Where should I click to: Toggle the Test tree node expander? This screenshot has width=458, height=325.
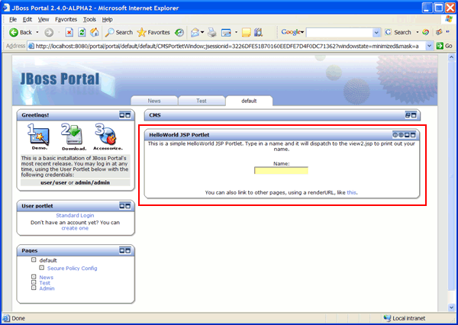34,282
